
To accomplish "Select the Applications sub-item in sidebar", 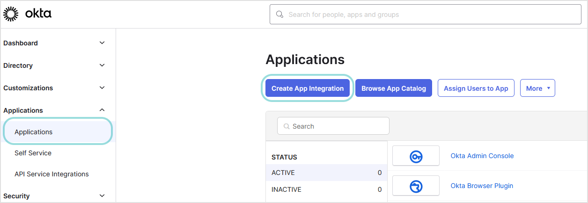I will pyautogui.click(x=58, y=132).
